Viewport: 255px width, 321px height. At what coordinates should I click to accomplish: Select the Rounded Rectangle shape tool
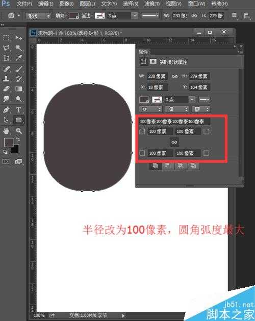coord(19,120)
